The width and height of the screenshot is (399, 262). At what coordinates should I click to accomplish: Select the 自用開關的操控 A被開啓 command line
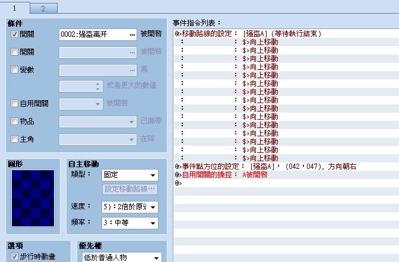(x=287, y=175)
